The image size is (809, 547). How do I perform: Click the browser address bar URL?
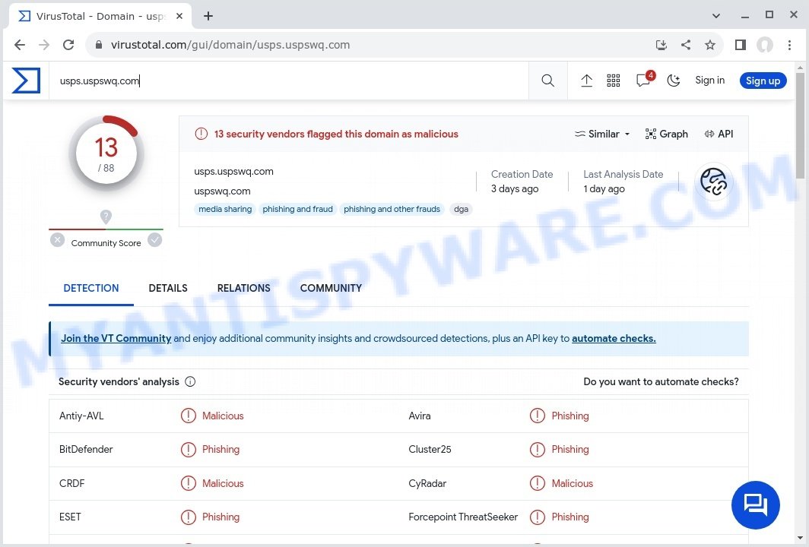point(230,45)
